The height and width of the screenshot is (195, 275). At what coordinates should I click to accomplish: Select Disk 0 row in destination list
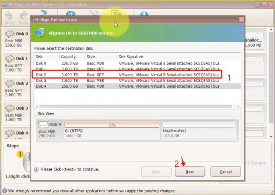(137, 63)
